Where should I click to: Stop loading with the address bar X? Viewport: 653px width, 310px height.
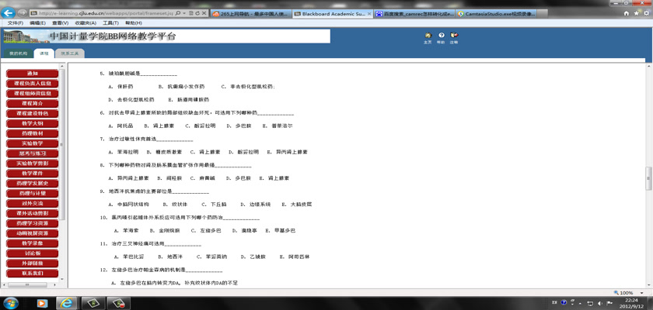pos(203,14)
